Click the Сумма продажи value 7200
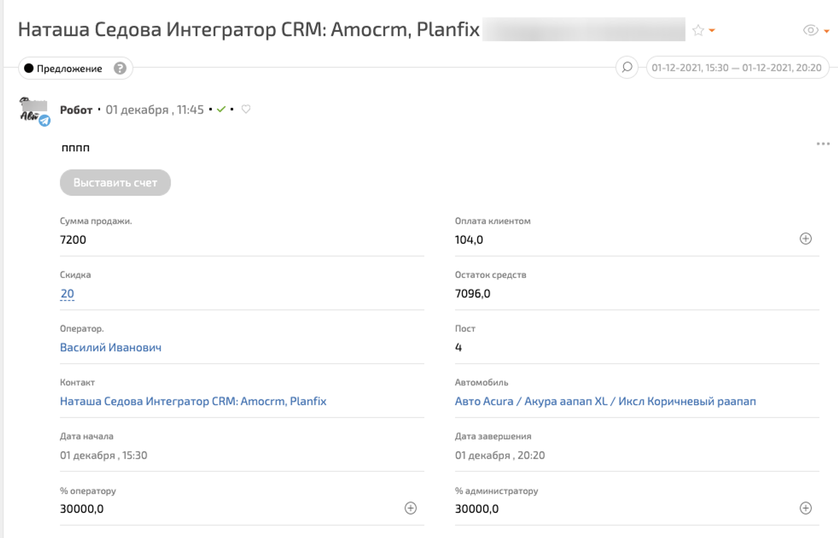 pos(73,240)
